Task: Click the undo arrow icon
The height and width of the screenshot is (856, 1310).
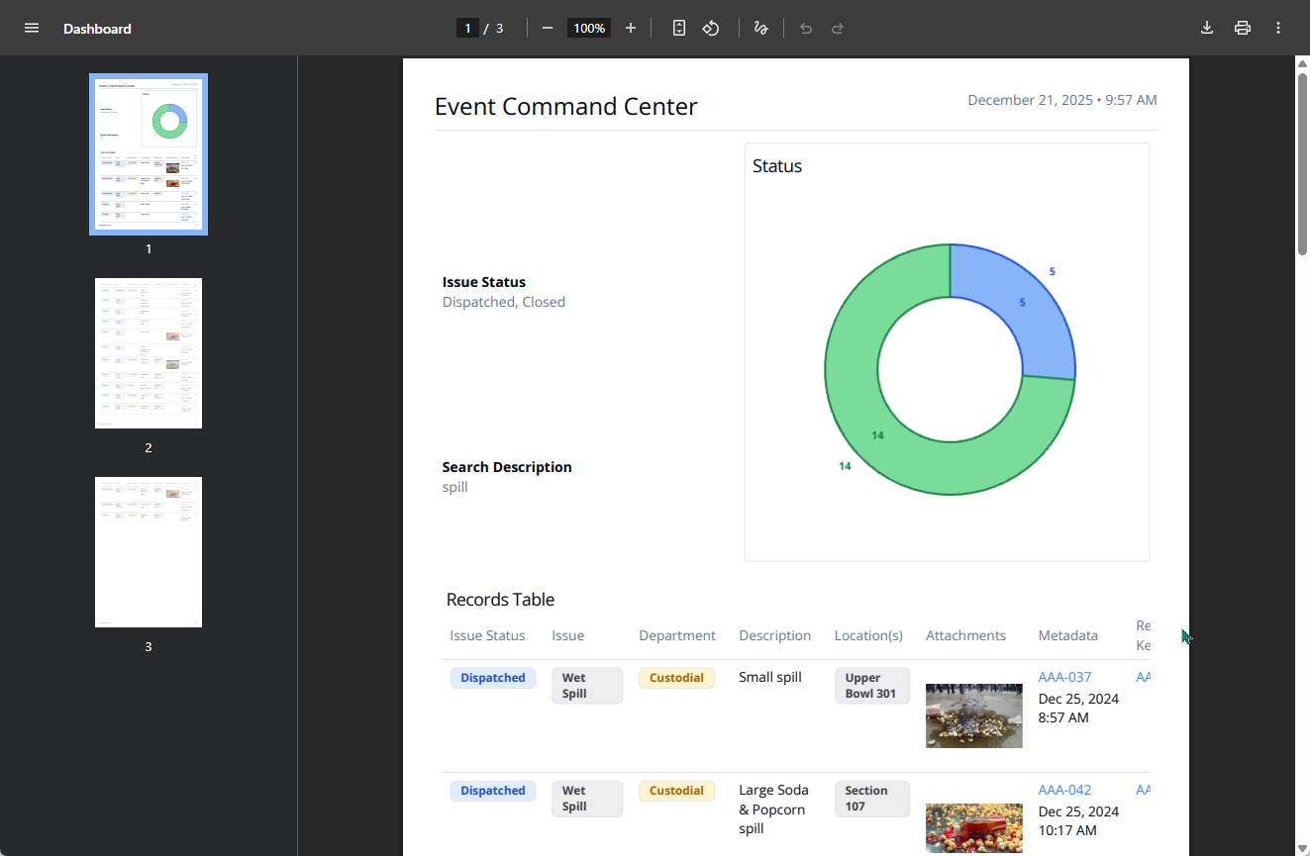Action: pyautogui.click(x=806, y=28)
